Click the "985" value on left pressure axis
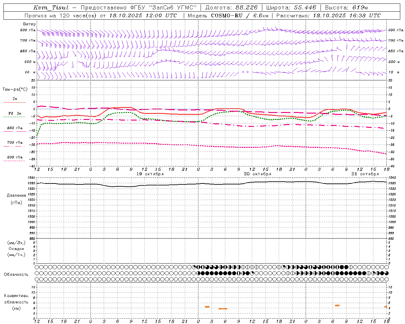Image resolution: width=405 pixels, height=324 pixels. click(x=33, y=239)
